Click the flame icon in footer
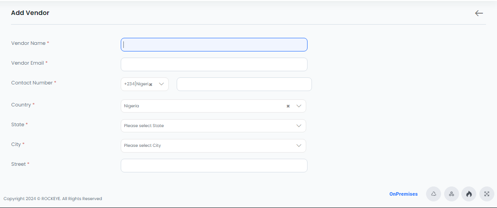 tap(469, 194)
